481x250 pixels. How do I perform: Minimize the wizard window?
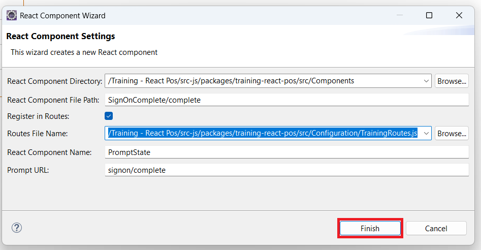399,15
